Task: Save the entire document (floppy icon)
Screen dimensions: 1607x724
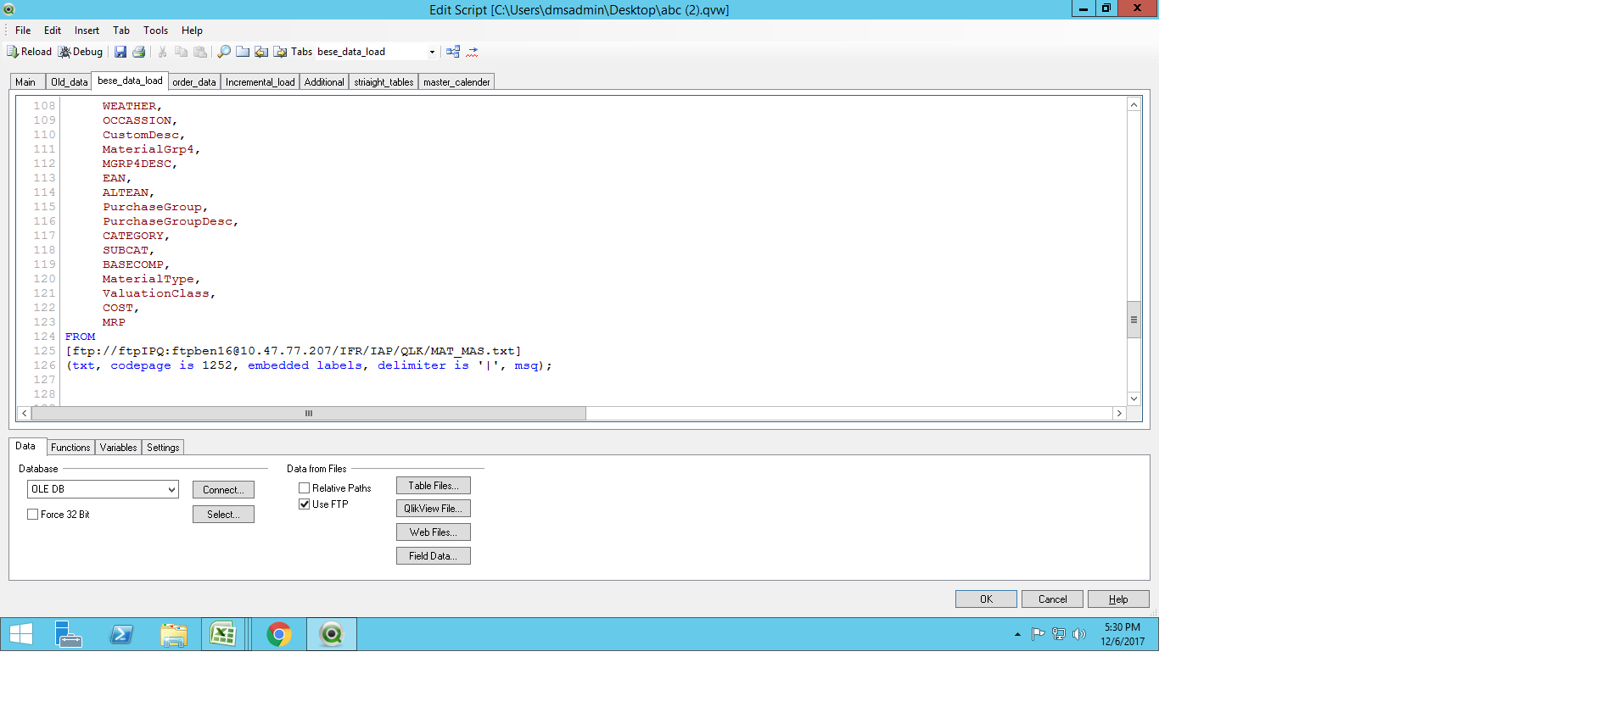Action: pyautogui.click(x=120, y=52)
